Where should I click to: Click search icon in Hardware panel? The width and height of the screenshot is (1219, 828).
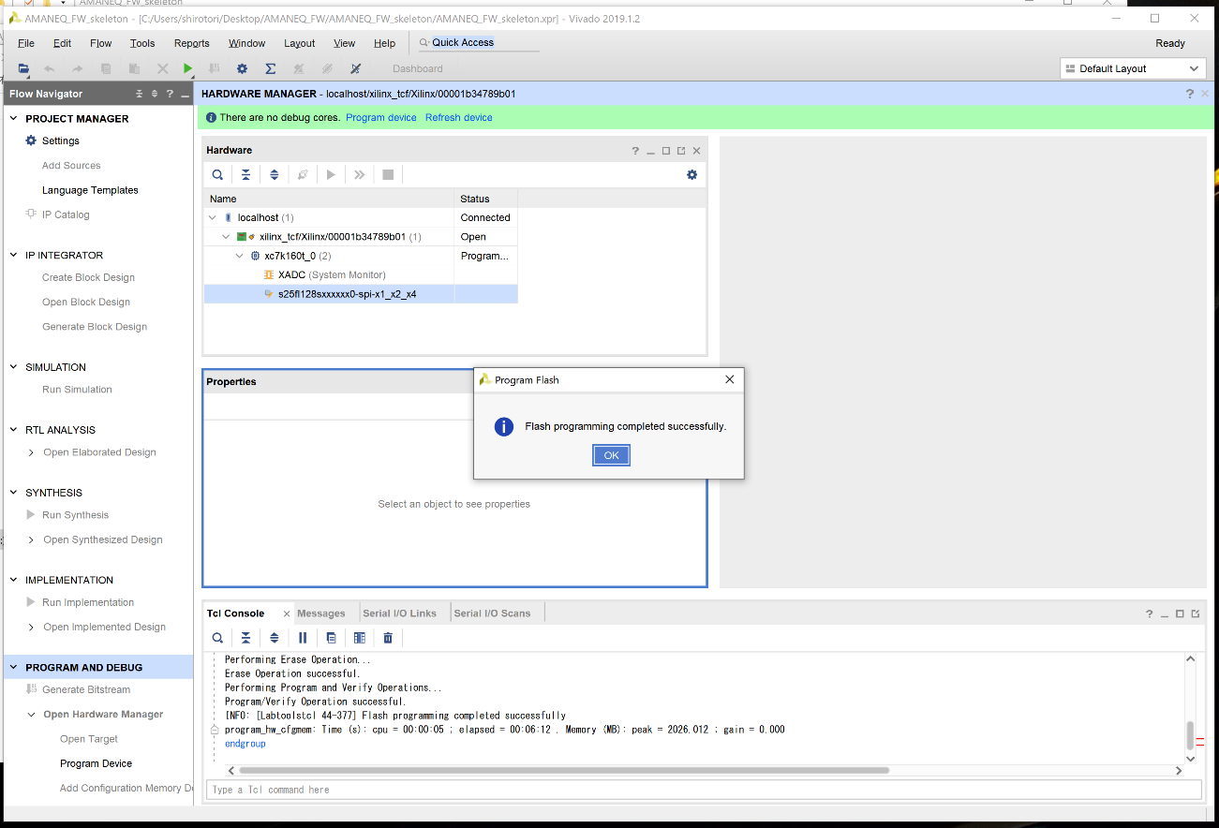click(217, 175)
